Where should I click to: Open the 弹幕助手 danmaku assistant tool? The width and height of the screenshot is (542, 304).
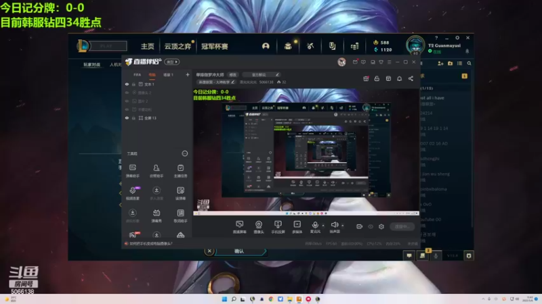point(132,171)
